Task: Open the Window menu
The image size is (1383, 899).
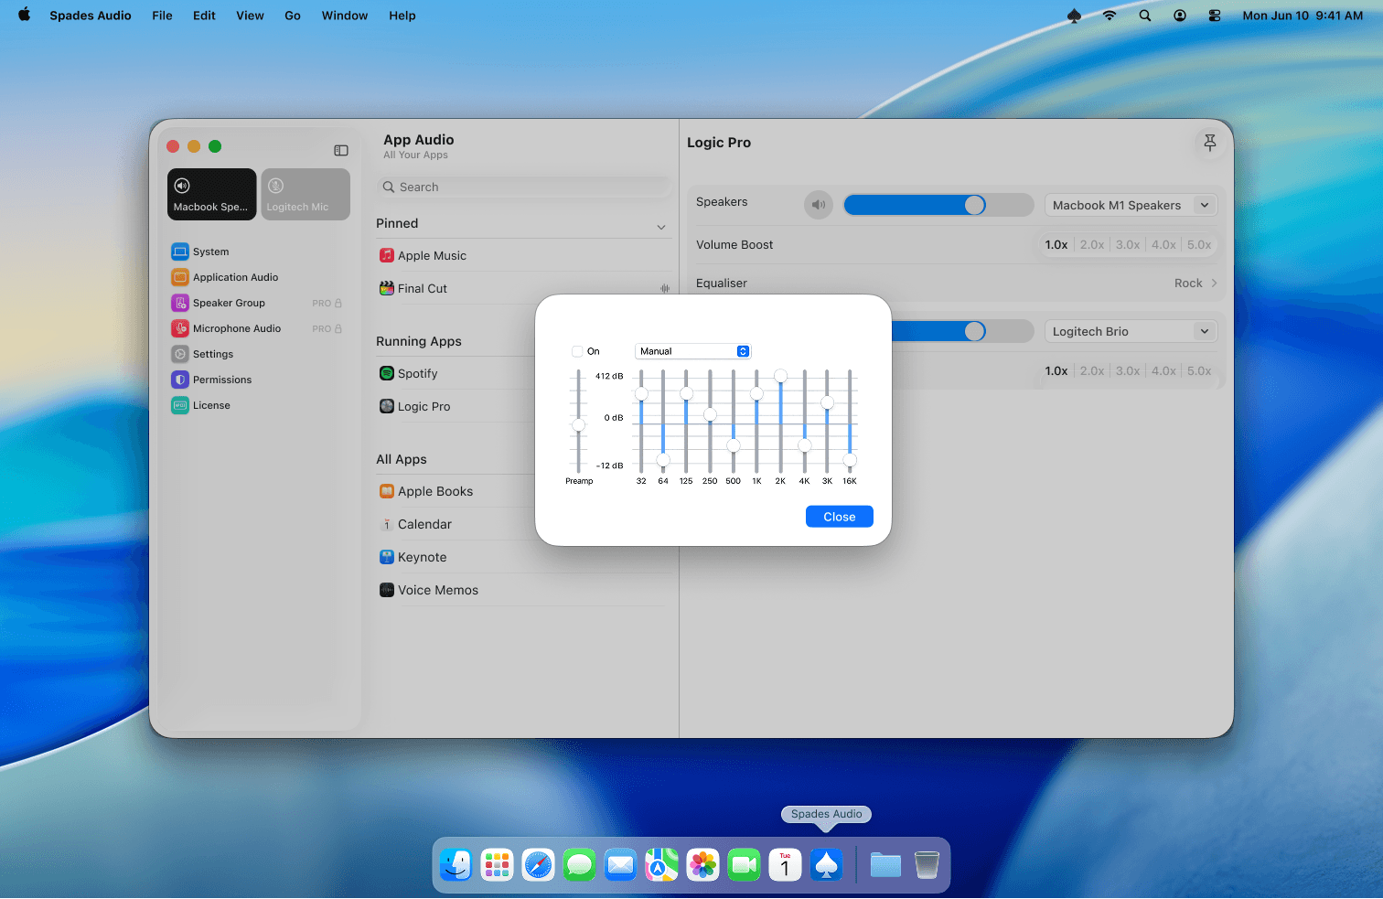Action: (344, 16)
